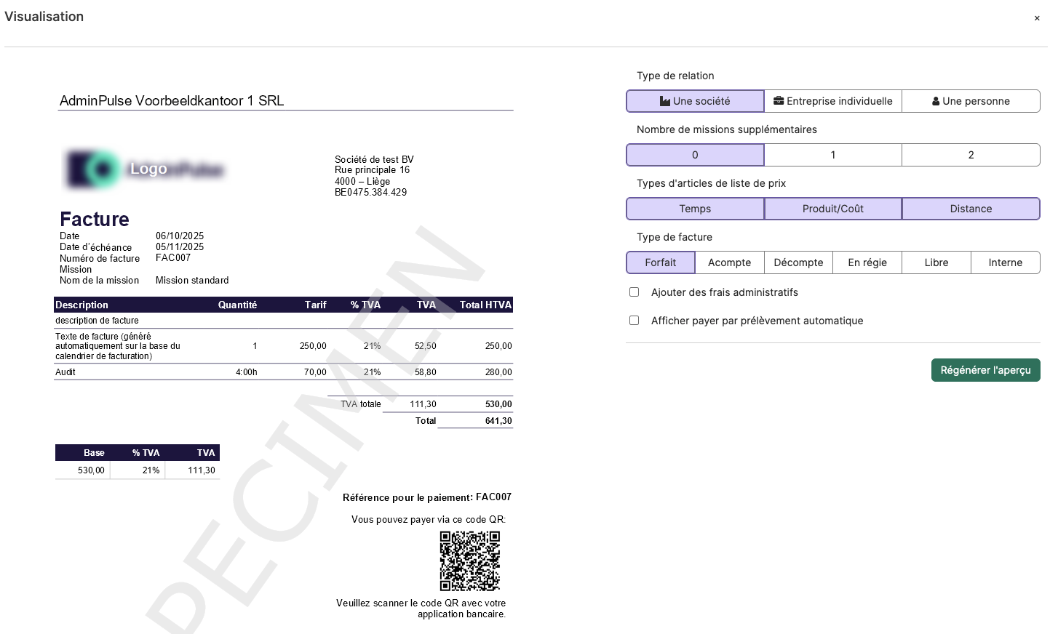The image size is (1050, 634).
Task: Switch invoice type to 'Acompte'
Action: (729, 262)
